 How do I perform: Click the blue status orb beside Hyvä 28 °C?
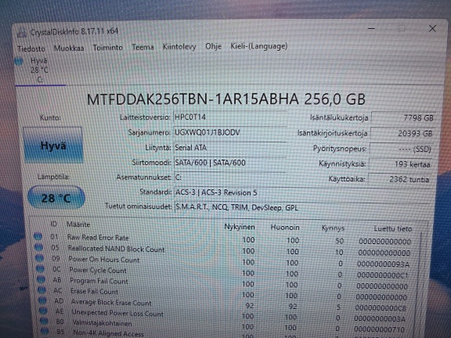19,61
